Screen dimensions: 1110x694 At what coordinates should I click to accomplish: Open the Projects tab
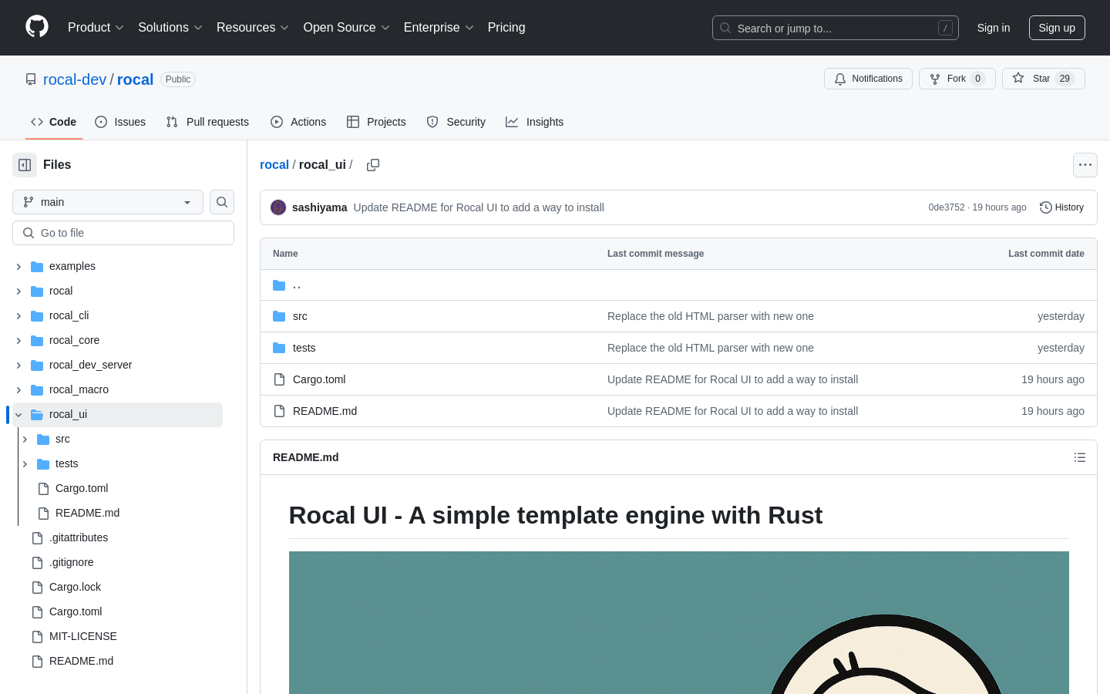376,122
